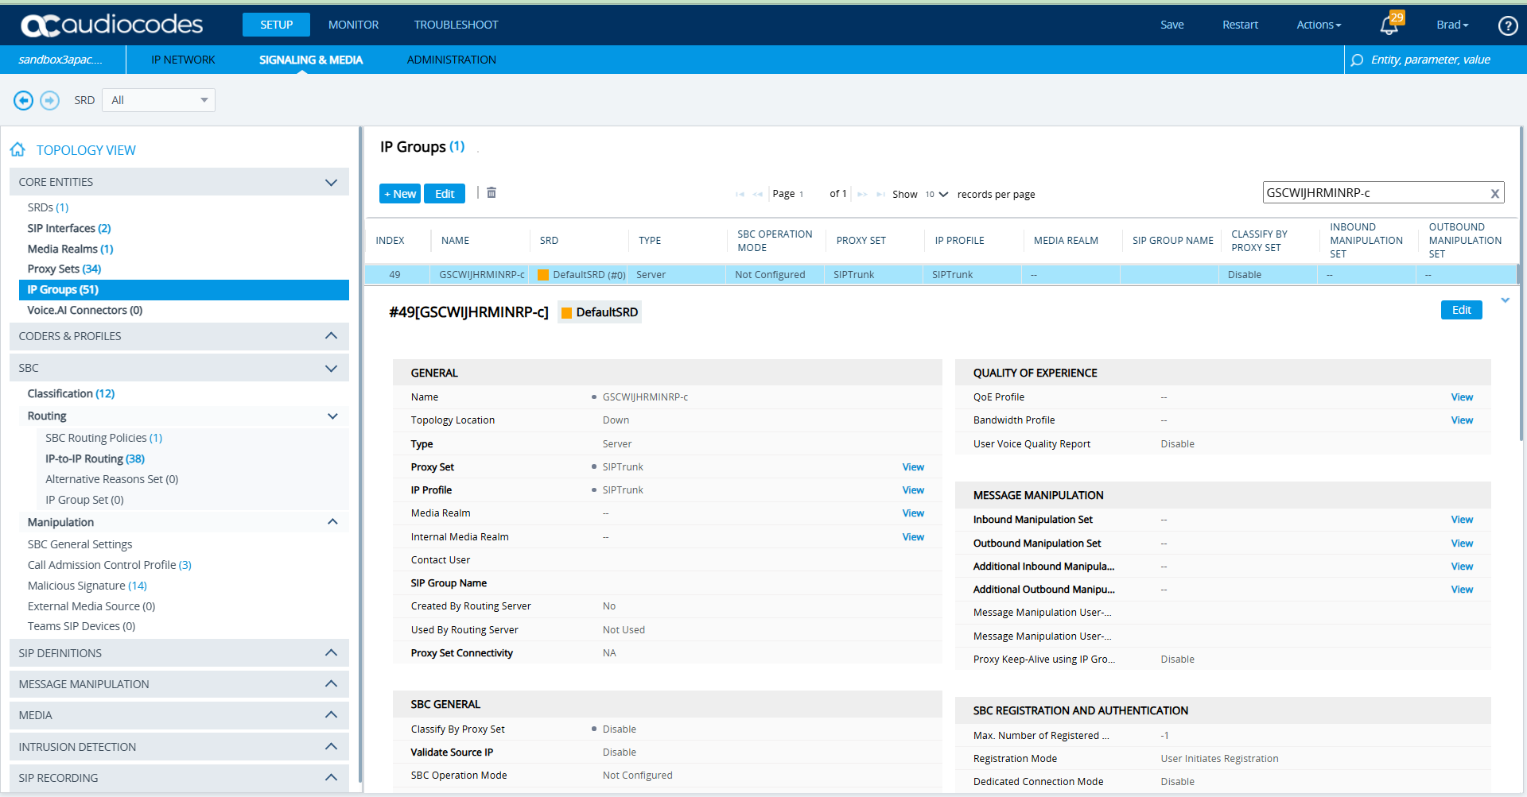
Task: Click View link for Proxy Set
Action: click(912, 467)
